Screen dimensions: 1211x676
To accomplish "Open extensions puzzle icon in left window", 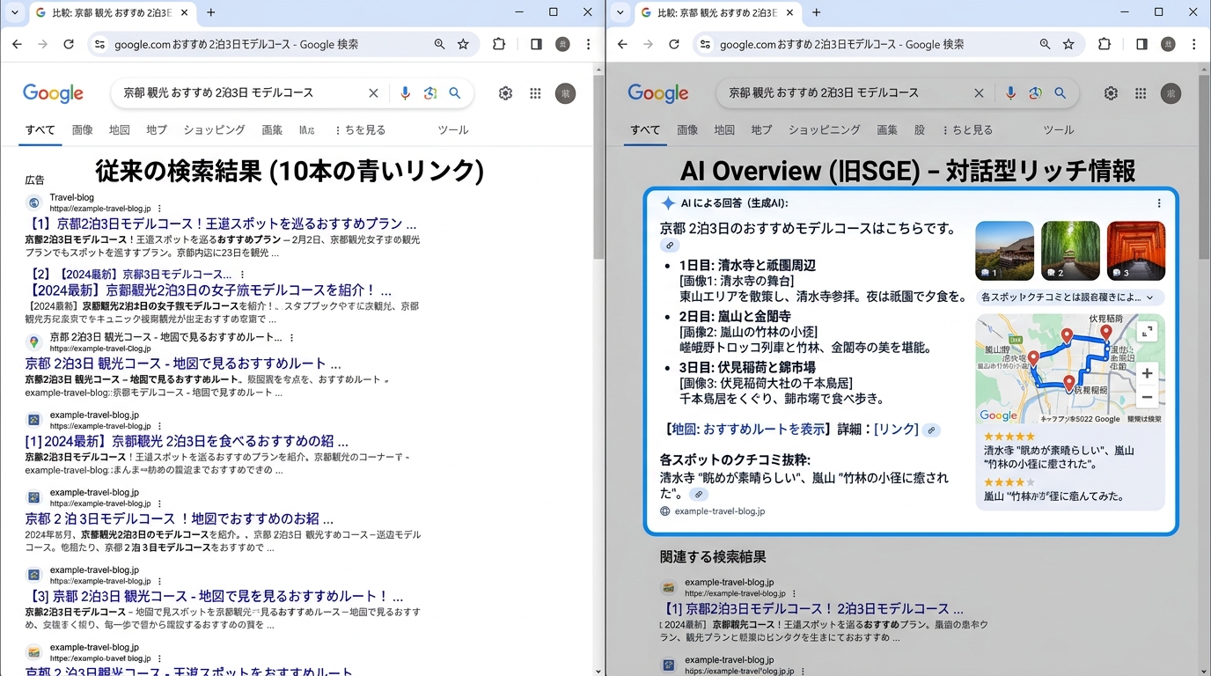I will (499, 44).
